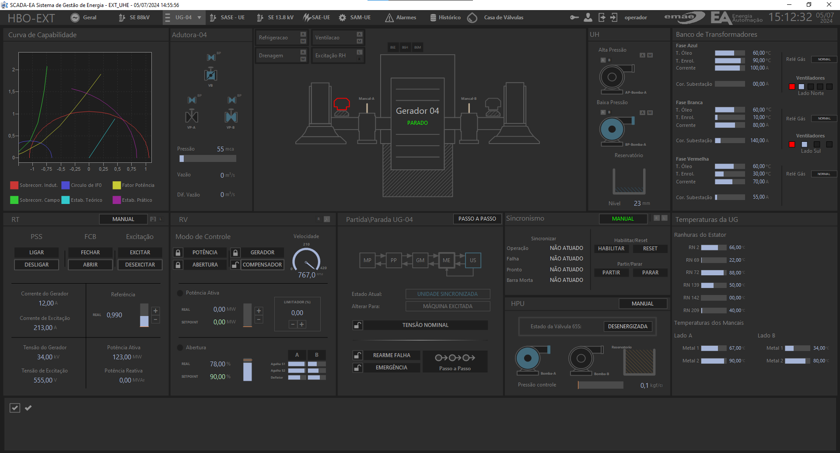Click the lock icon beside POTÊNCIA mode

[x=178, y=252]
